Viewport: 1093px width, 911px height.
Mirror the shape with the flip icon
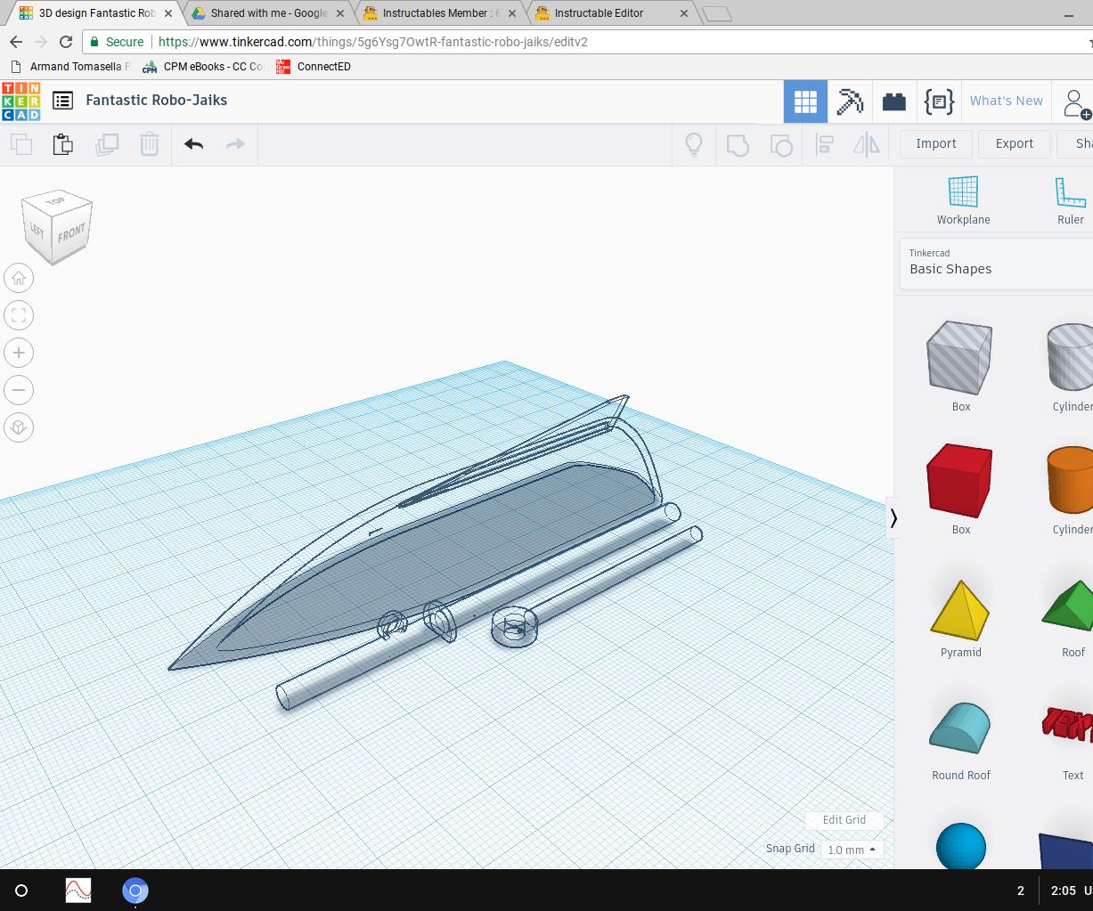click(866, 144)
